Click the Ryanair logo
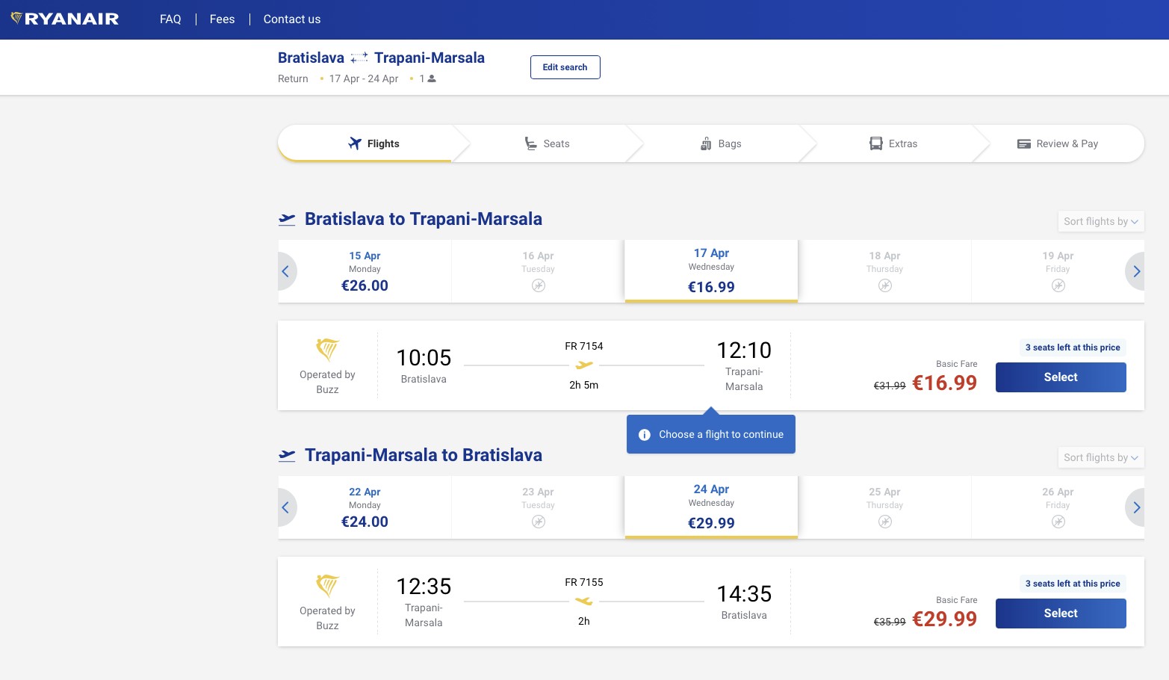Viewport: 1169px width, 680px height. [65, 19]
